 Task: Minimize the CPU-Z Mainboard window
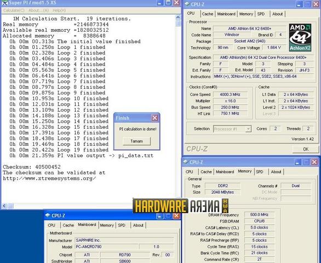[160, 216]
